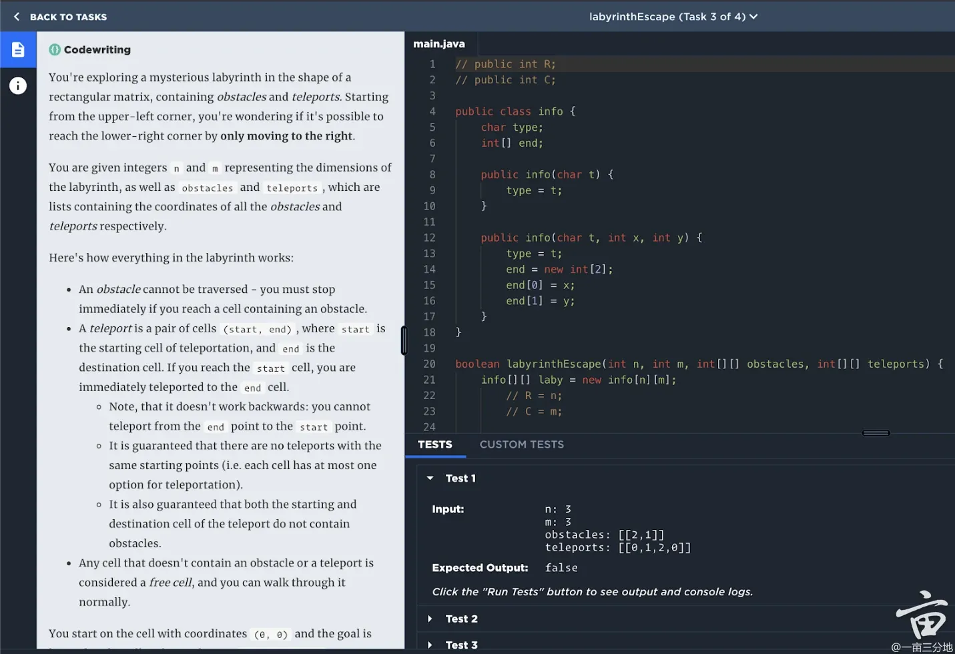
Task: Switch to the TESTS tab
Action: [435, 444]
